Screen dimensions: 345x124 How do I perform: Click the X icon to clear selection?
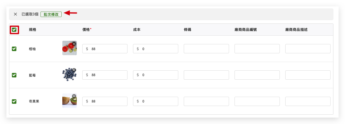coord(15,14)
